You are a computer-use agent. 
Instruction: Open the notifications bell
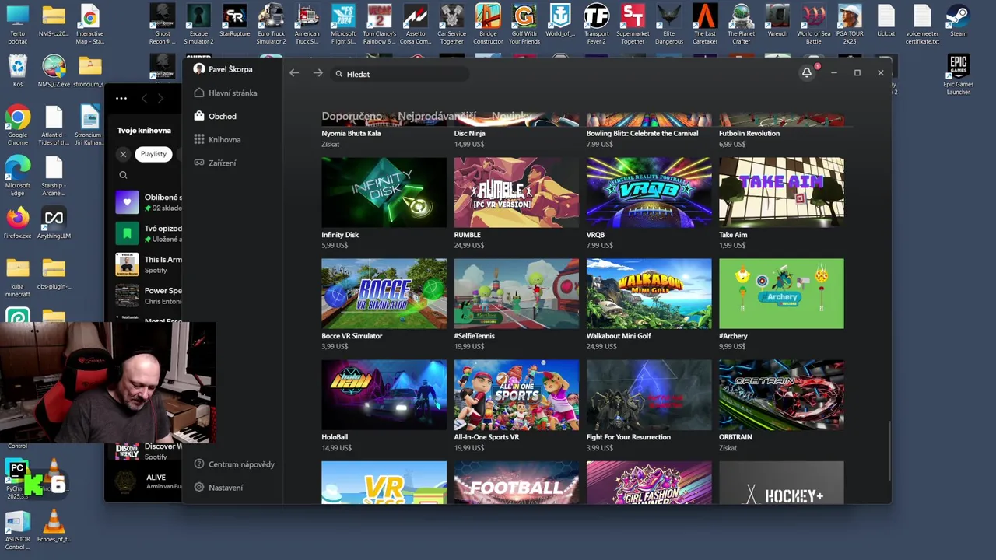tap(807, 72)
